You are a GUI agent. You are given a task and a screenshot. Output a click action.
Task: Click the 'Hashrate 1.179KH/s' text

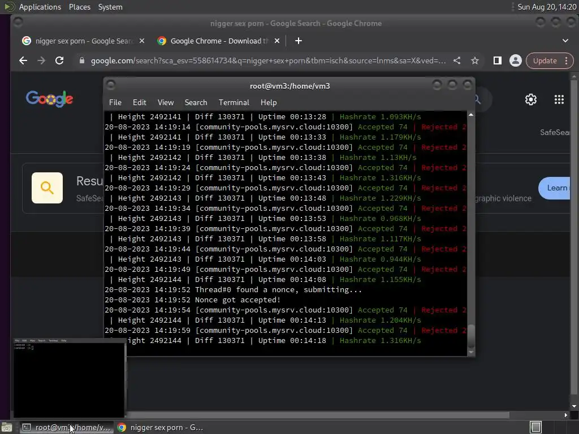380,137
